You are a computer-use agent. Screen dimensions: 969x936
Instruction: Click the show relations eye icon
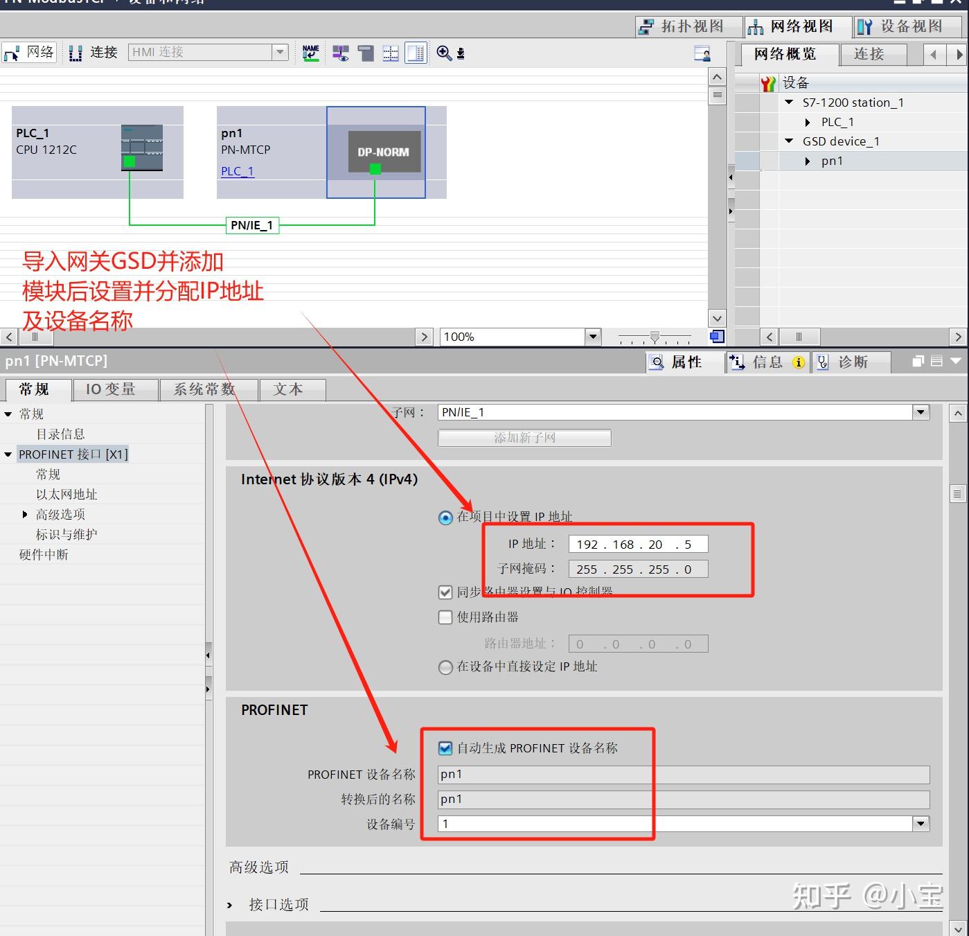(340, 53)
